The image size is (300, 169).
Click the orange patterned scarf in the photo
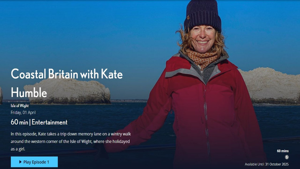click(x=202, y=57)
